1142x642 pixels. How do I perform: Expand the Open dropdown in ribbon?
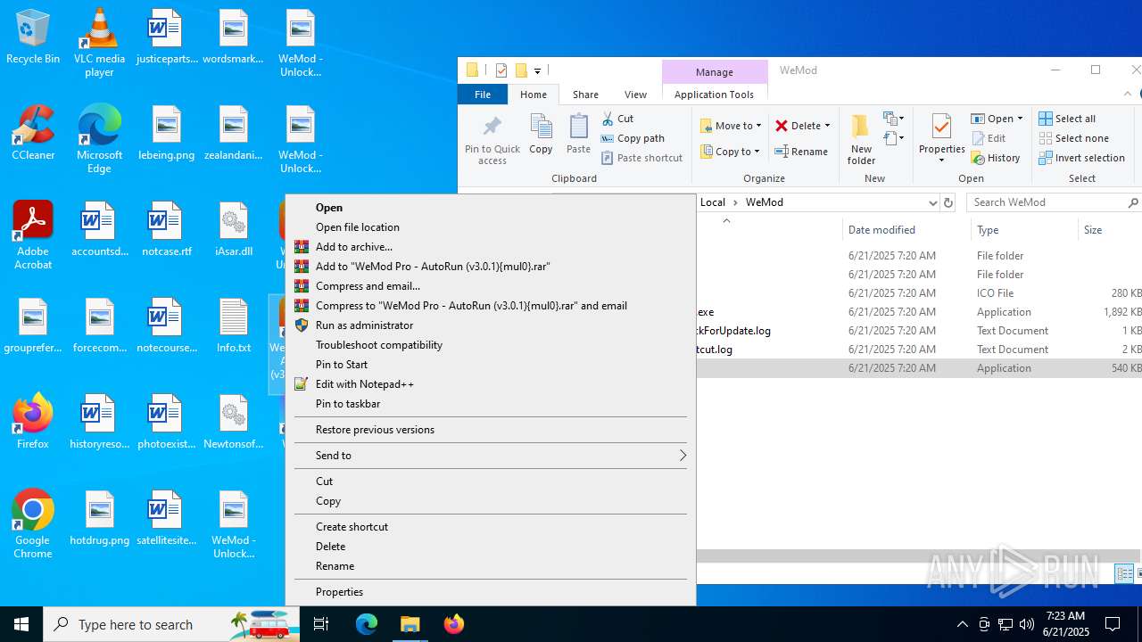(x=1020, y=119)
